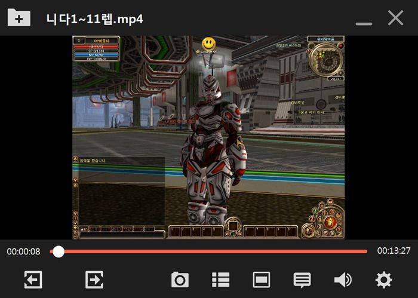Viewport: 418px width, 298px height.
Task: Click the elapsed time 00:00:08
Action: point(23,251)
